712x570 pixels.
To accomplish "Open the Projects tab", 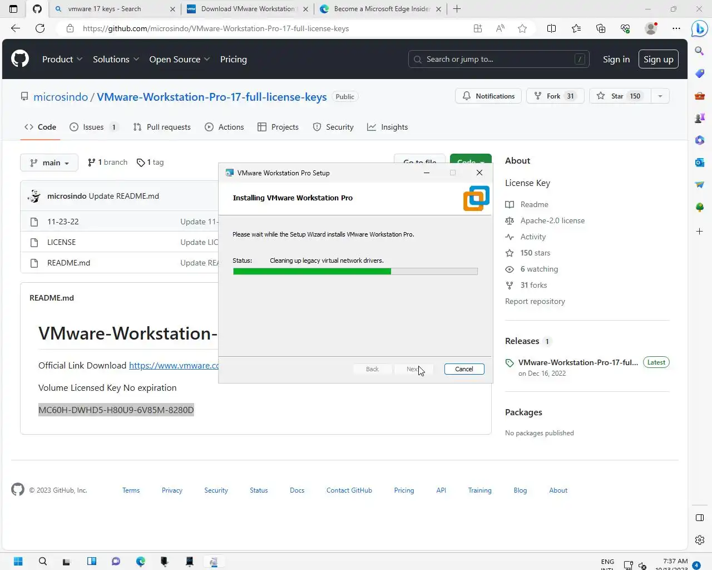I will 278,127.
